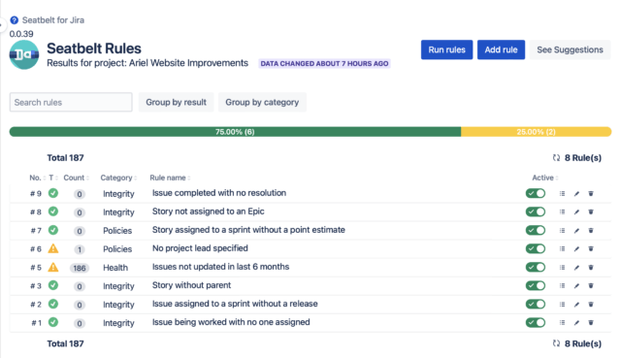Delete rule Story without parent
The height and width of the screenshot is (358, 621).
point(591,285)
